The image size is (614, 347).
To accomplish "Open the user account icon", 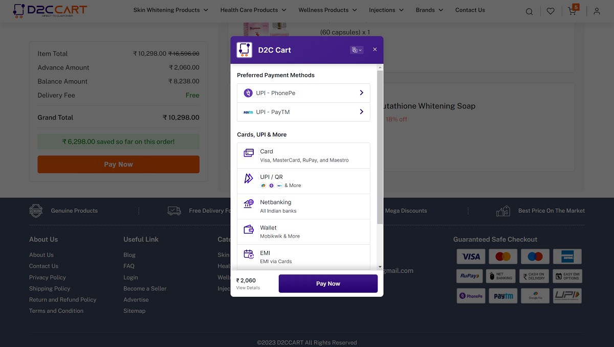I will [597, 11].
